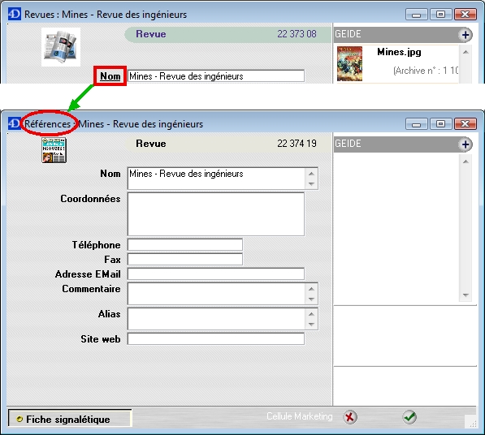Click the 4D logo in Revues title bar
Screen dimensions: 485x435
click(x=15, y=15)
